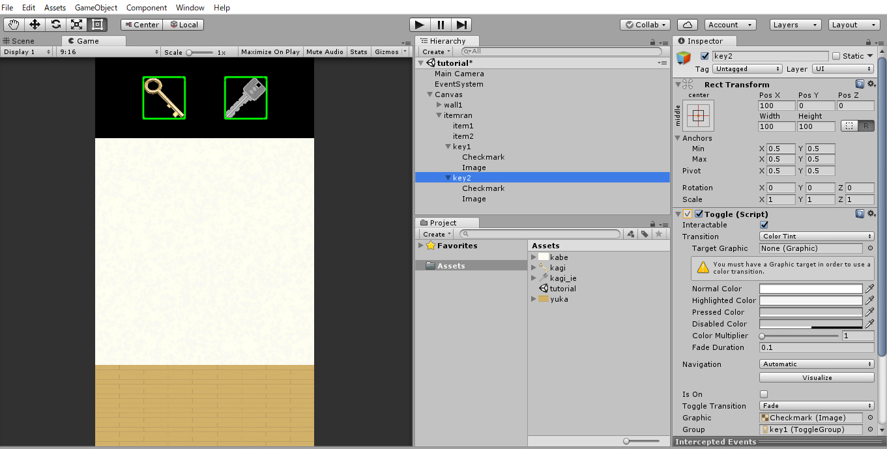Open Target Graphic object picker

click(x=869, y=248)
